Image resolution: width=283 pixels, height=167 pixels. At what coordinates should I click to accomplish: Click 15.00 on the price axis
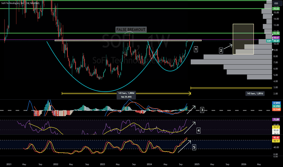coord(276,13)
